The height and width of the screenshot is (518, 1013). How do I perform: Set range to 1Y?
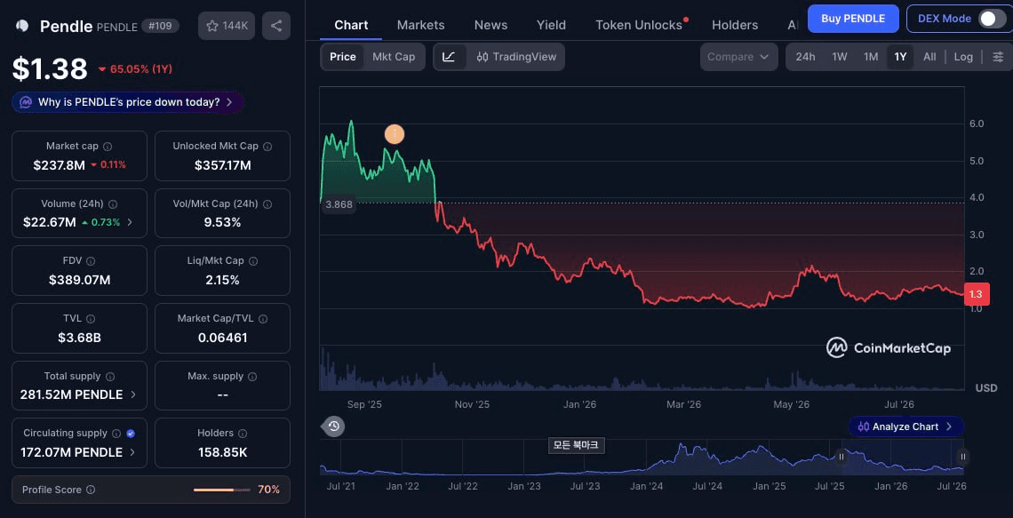tap(900, 57)
